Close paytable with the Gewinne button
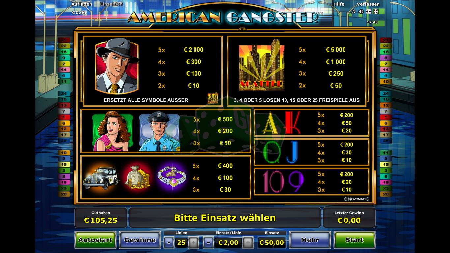The width and height of the screenshot is (450, 253). 140,240
